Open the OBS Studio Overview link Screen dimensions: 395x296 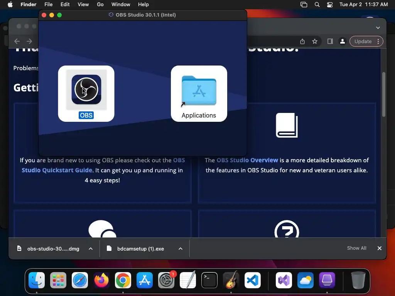pos(247,160)
